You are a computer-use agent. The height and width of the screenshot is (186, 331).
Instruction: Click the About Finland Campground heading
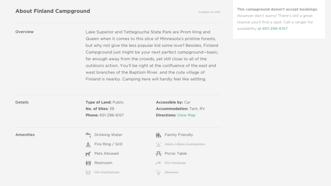coord(52,11)
